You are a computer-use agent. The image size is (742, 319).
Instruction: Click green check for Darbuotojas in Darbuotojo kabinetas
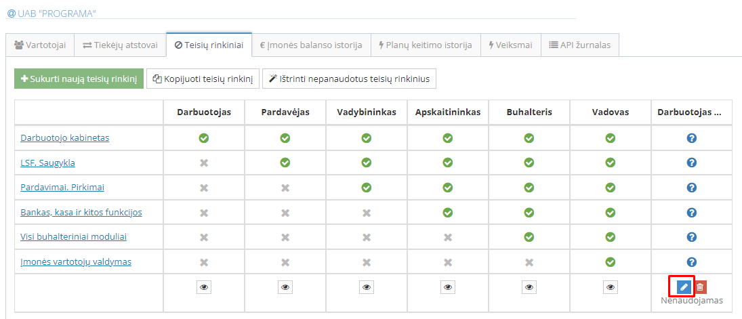coord(204,138)
